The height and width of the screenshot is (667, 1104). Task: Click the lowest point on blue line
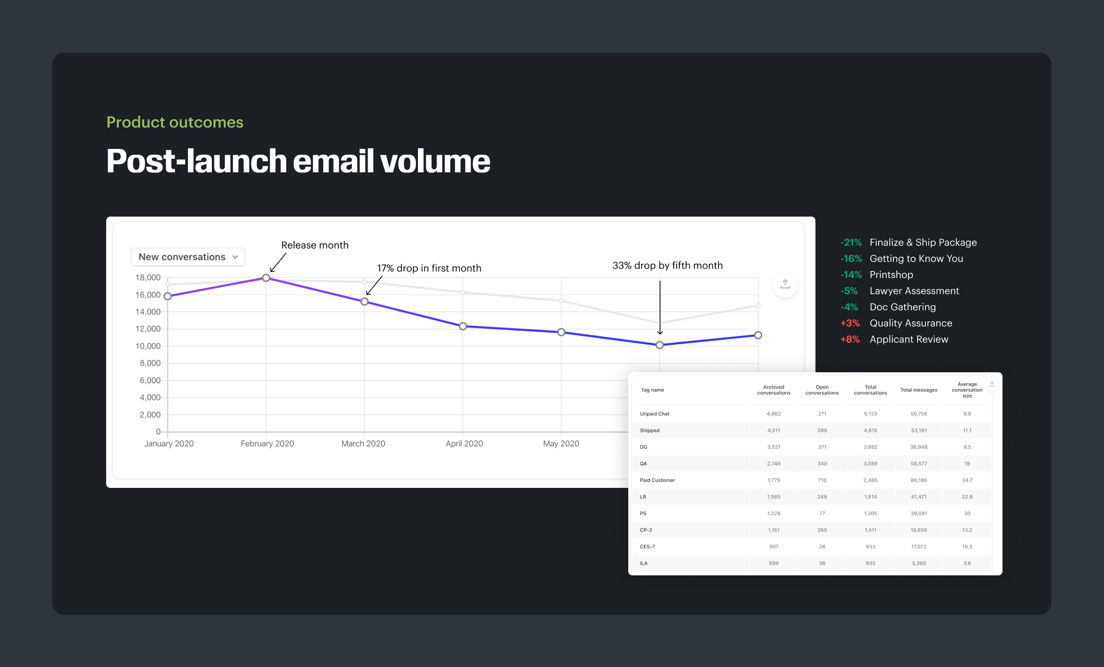pyautogui.click(x=659, y=345)
